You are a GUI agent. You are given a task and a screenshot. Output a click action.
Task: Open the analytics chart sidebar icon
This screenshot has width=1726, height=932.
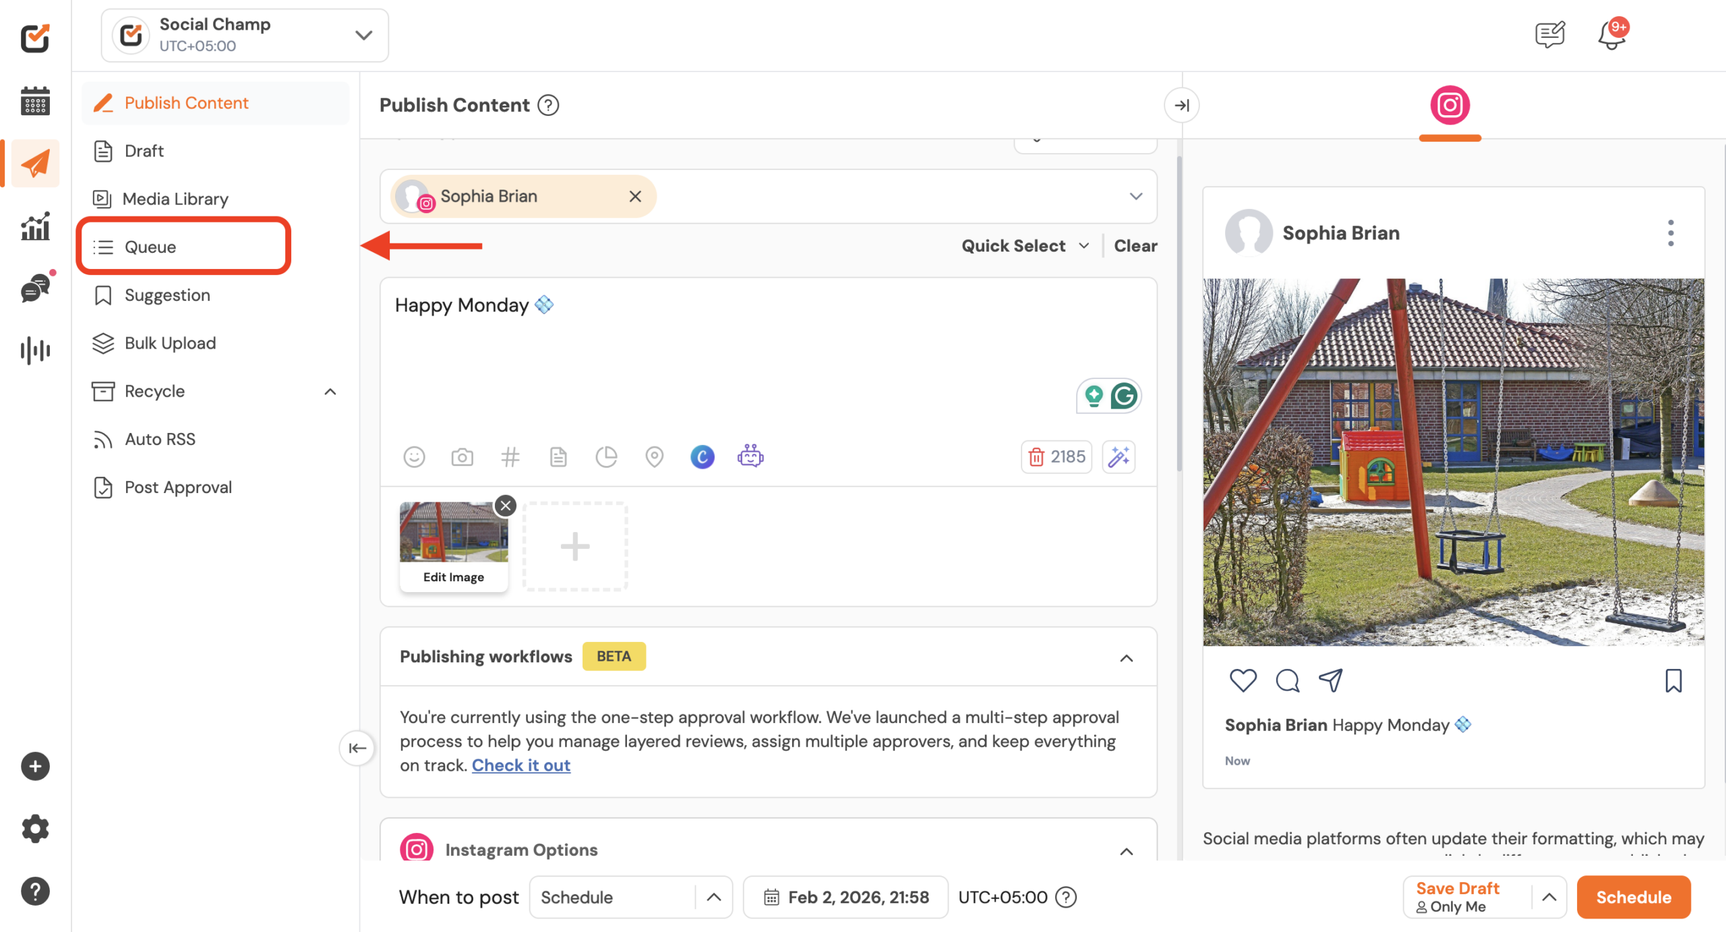pyautogui.click(x=35, y=226)
